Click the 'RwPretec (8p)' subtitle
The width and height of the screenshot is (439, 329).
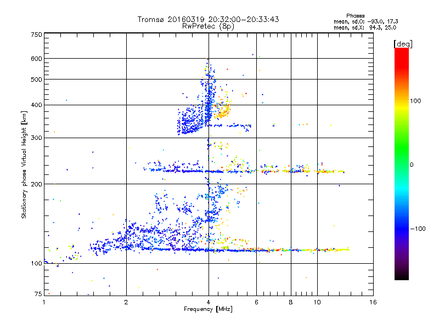pos(208,26)
